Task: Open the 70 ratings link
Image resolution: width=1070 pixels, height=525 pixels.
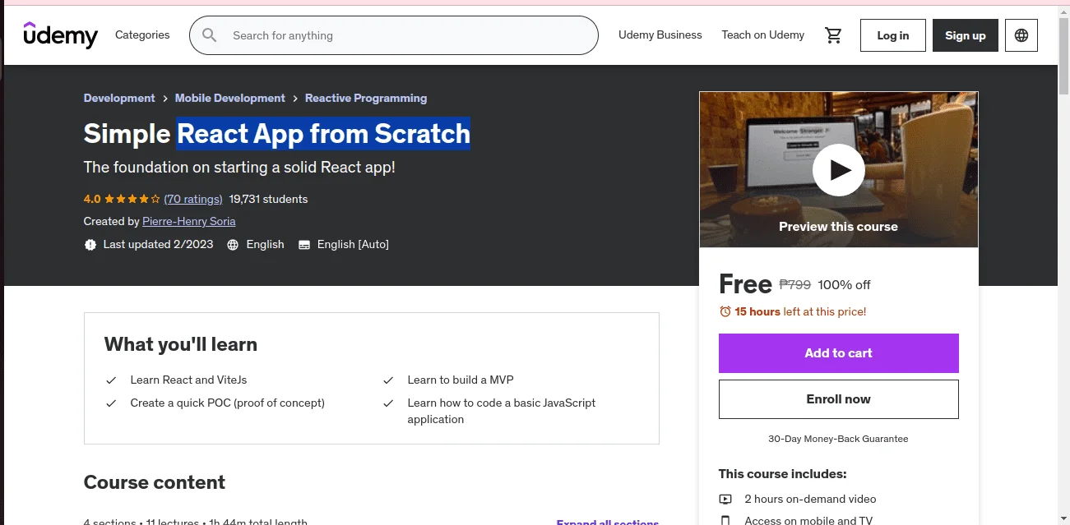Action: click(x=193, y=199)
